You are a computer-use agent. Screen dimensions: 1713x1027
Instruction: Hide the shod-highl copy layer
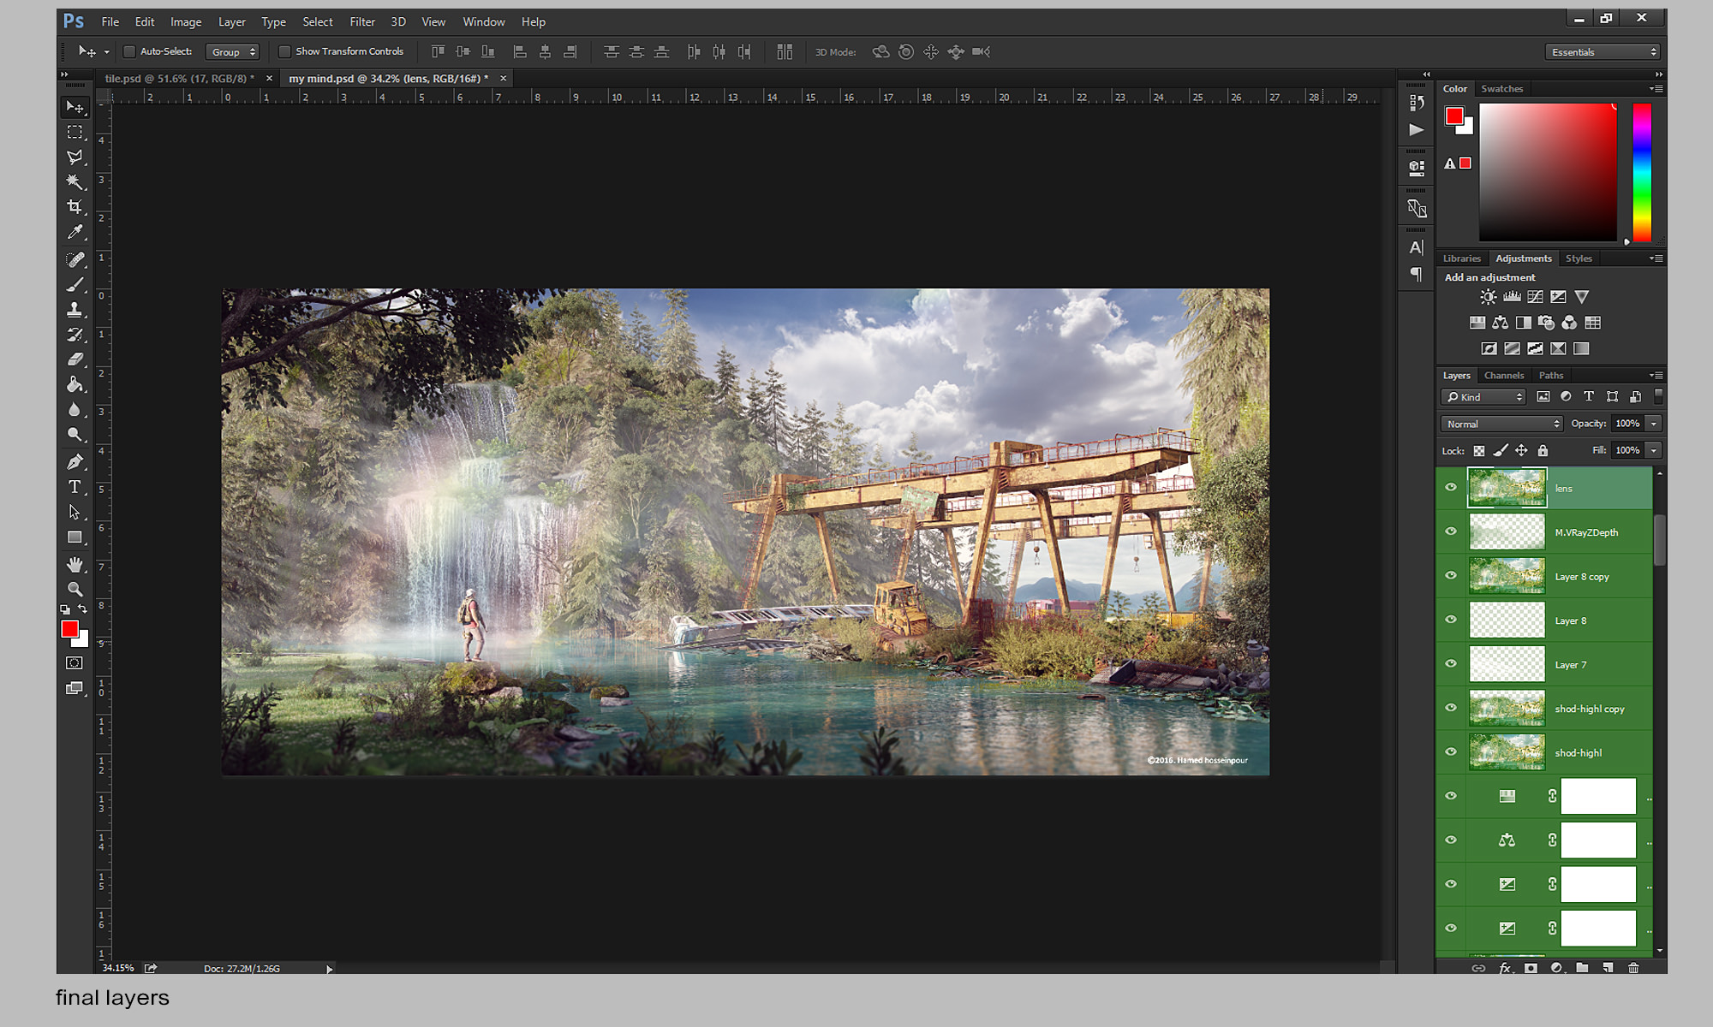tap(1451, 708)
